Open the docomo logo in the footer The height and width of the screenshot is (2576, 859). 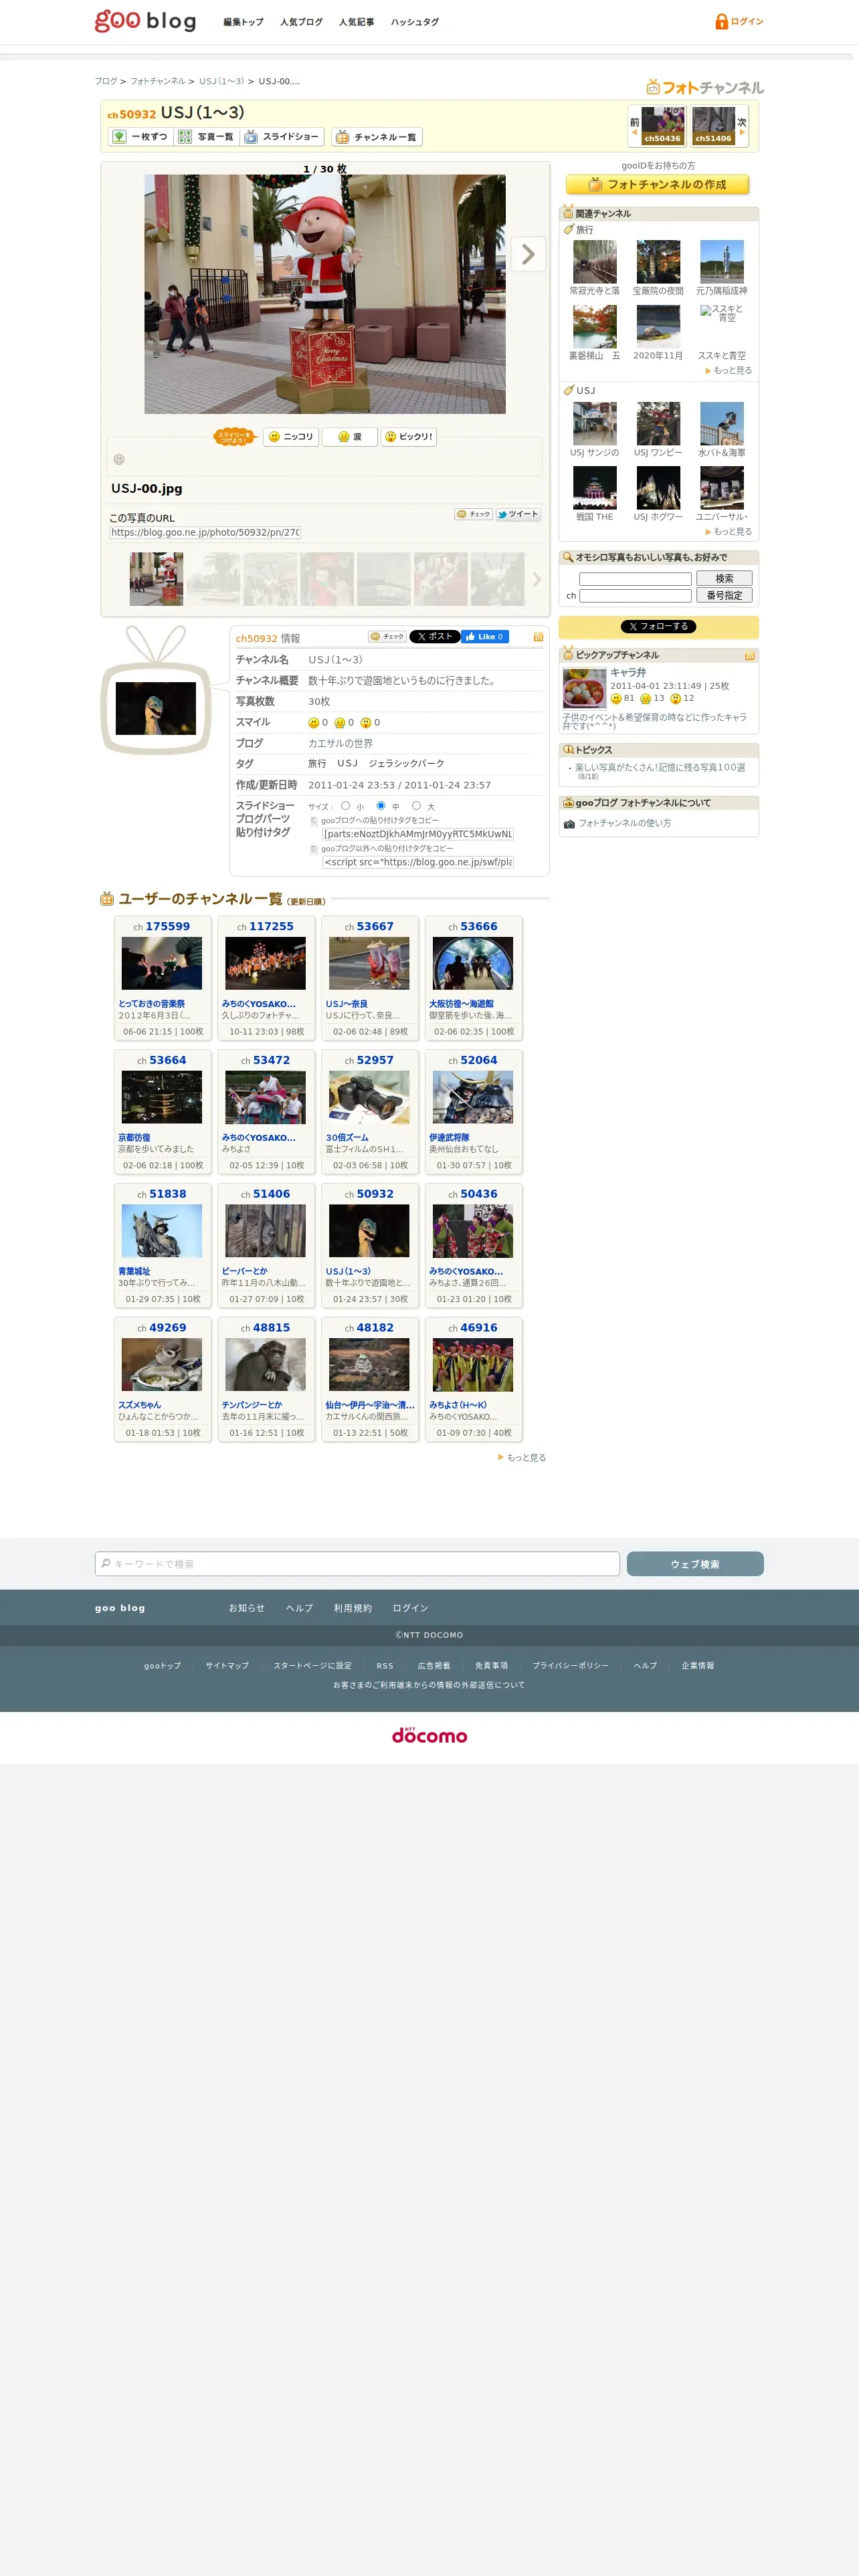click(x=429, y=1735)
